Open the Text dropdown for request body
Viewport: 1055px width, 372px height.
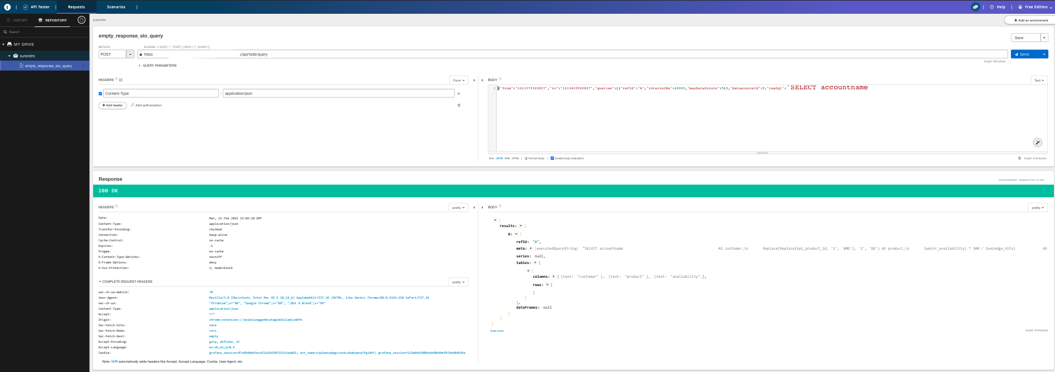click(1039, 80)
